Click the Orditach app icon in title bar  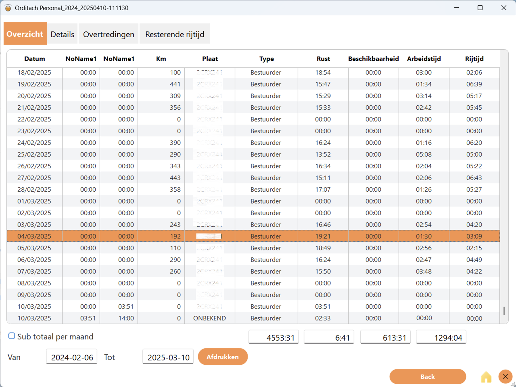[x=8, y=8]
